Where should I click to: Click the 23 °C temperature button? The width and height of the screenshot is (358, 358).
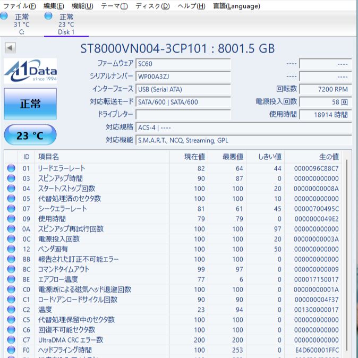[x=30, y=135]
